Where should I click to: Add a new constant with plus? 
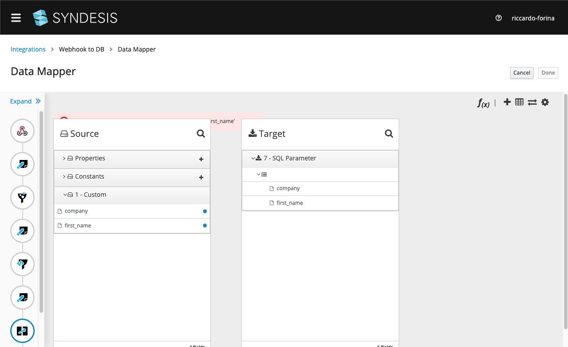pos(201,177)
